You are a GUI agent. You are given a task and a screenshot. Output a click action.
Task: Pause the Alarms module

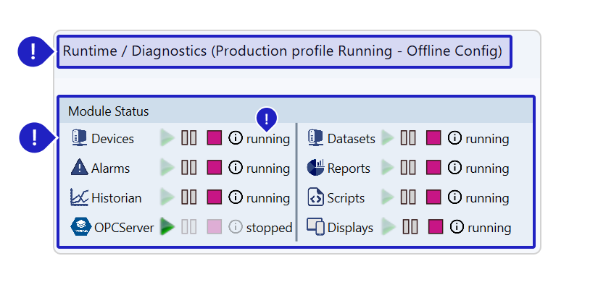pyautogui.click(x=188, y=168)
